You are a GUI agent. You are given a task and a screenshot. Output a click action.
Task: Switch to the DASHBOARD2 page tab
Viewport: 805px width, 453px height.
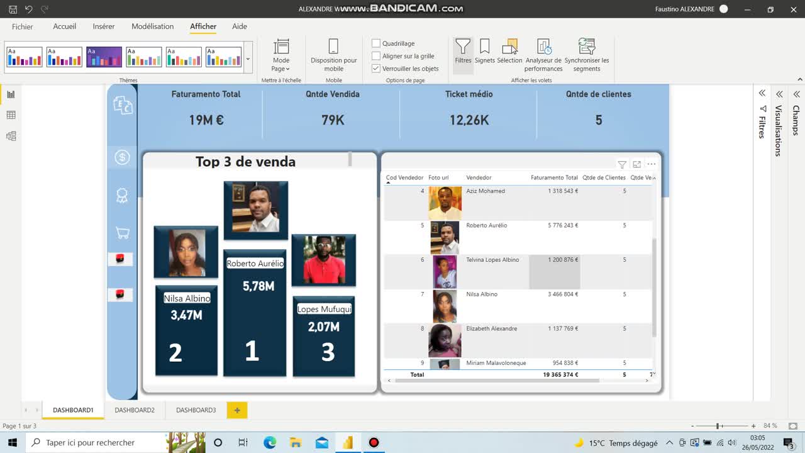[x=135, y=410]
